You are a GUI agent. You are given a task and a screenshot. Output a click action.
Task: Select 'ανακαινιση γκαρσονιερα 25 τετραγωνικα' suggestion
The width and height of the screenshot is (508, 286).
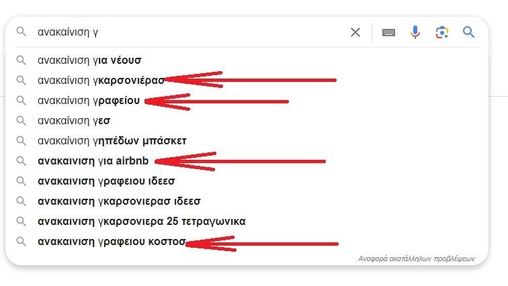pos(141,222)
